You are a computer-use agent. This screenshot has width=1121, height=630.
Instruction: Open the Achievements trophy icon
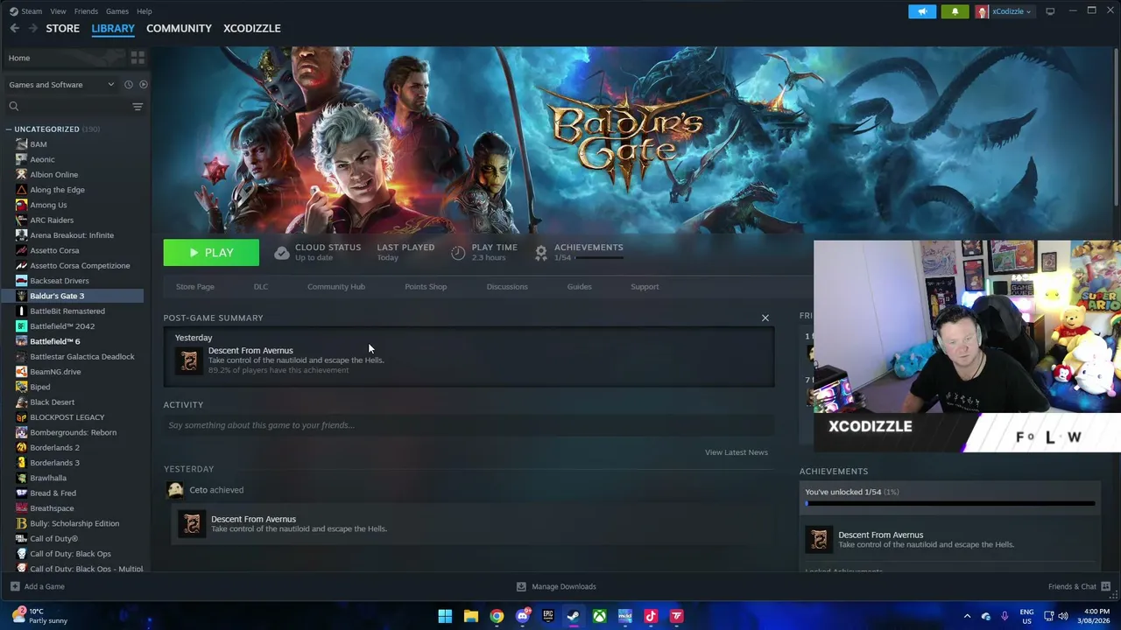pyautogui.click(x=541, y=252)
